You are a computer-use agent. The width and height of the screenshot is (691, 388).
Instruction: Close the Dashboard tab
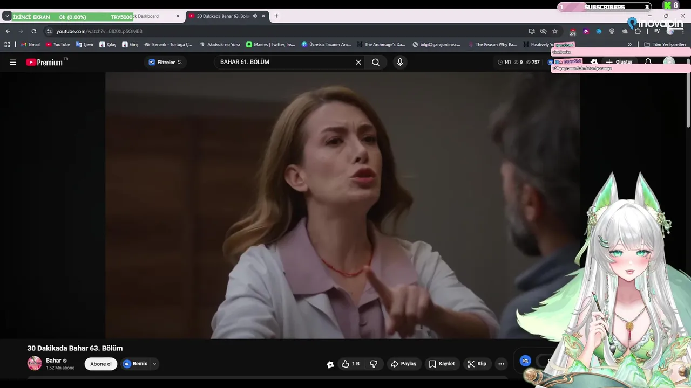[178, 16]
